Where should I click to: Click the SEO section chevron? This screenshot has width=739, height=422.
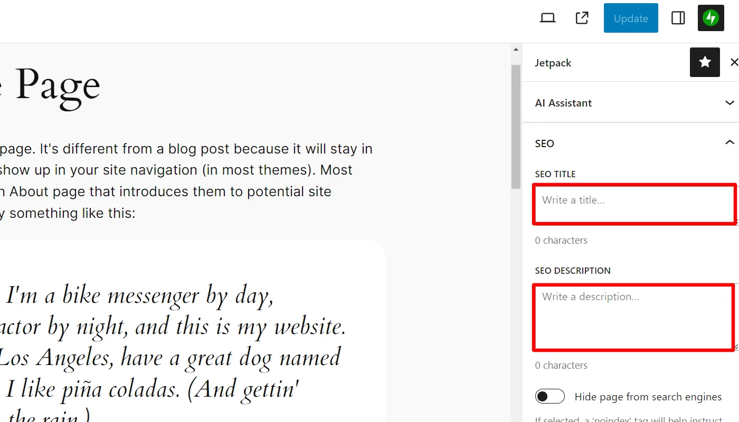(x=729, y=142)
